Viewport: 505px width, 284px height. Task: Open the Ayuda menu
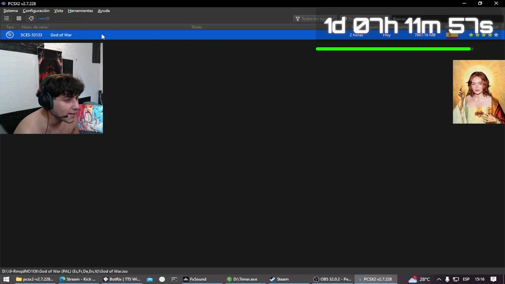(104, 11)
